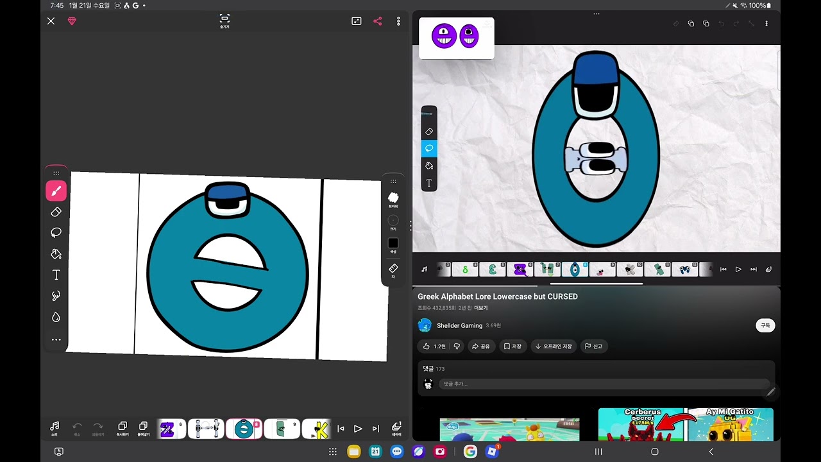Subscribe with the 구독 button
Image resolution: width=821 pixels, height=462 pixels.
click(765, 325)
